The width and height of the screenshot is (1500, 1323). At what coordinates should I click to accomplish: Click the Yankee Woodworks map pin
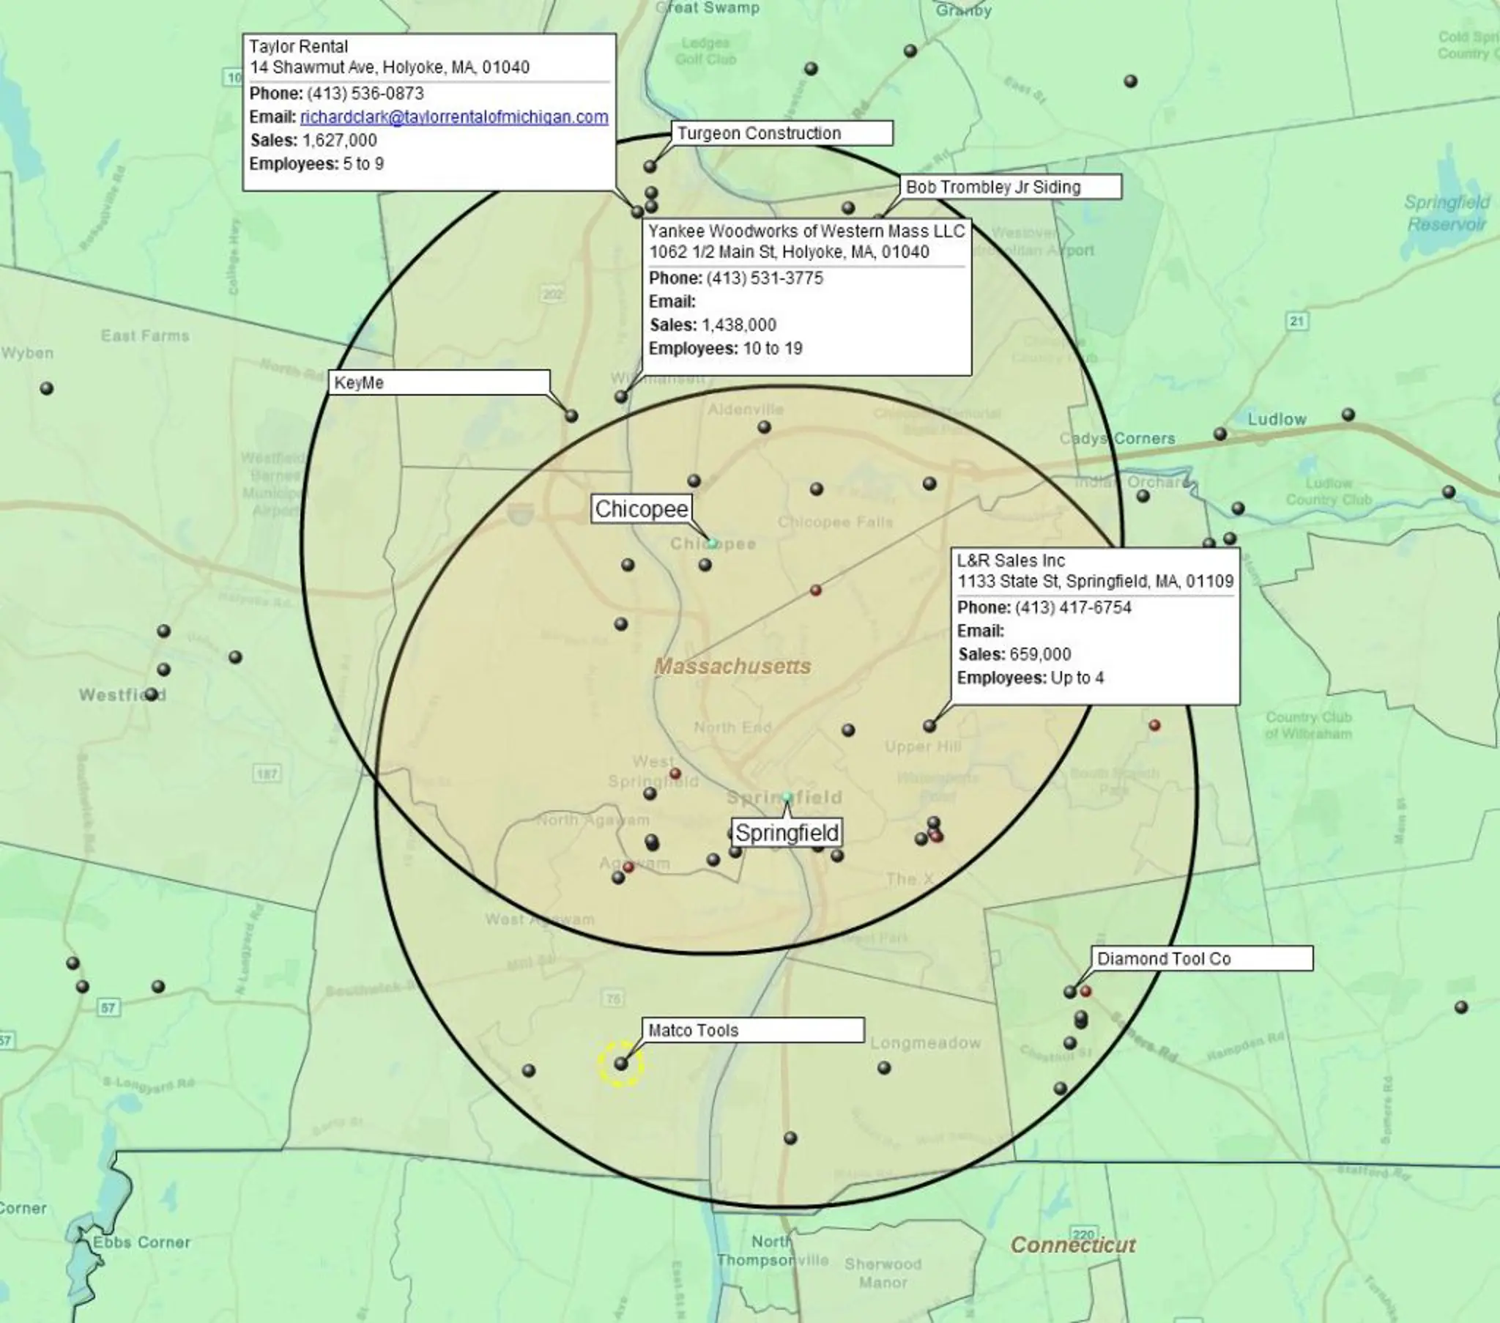[x=621, y=396]
